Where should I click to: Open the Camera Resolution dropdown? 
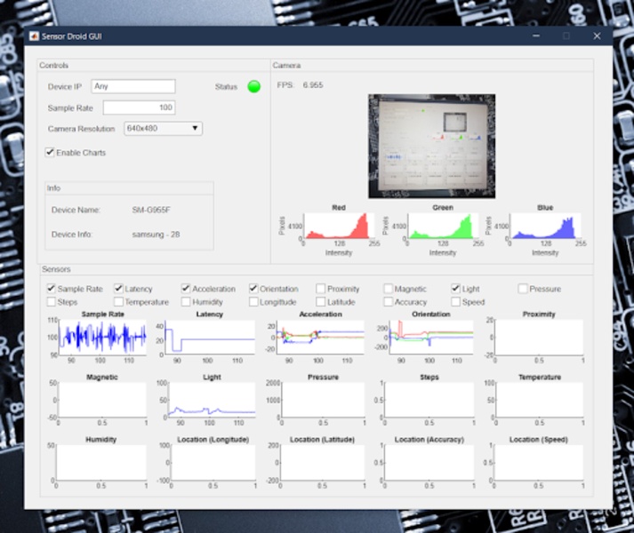[163, 129]
